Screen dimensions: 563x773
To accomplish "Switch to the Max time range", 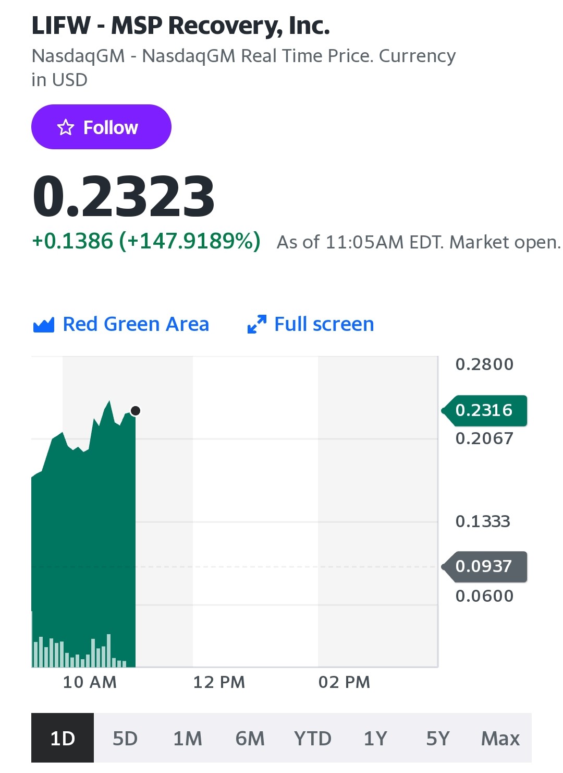I will (500, 738).
